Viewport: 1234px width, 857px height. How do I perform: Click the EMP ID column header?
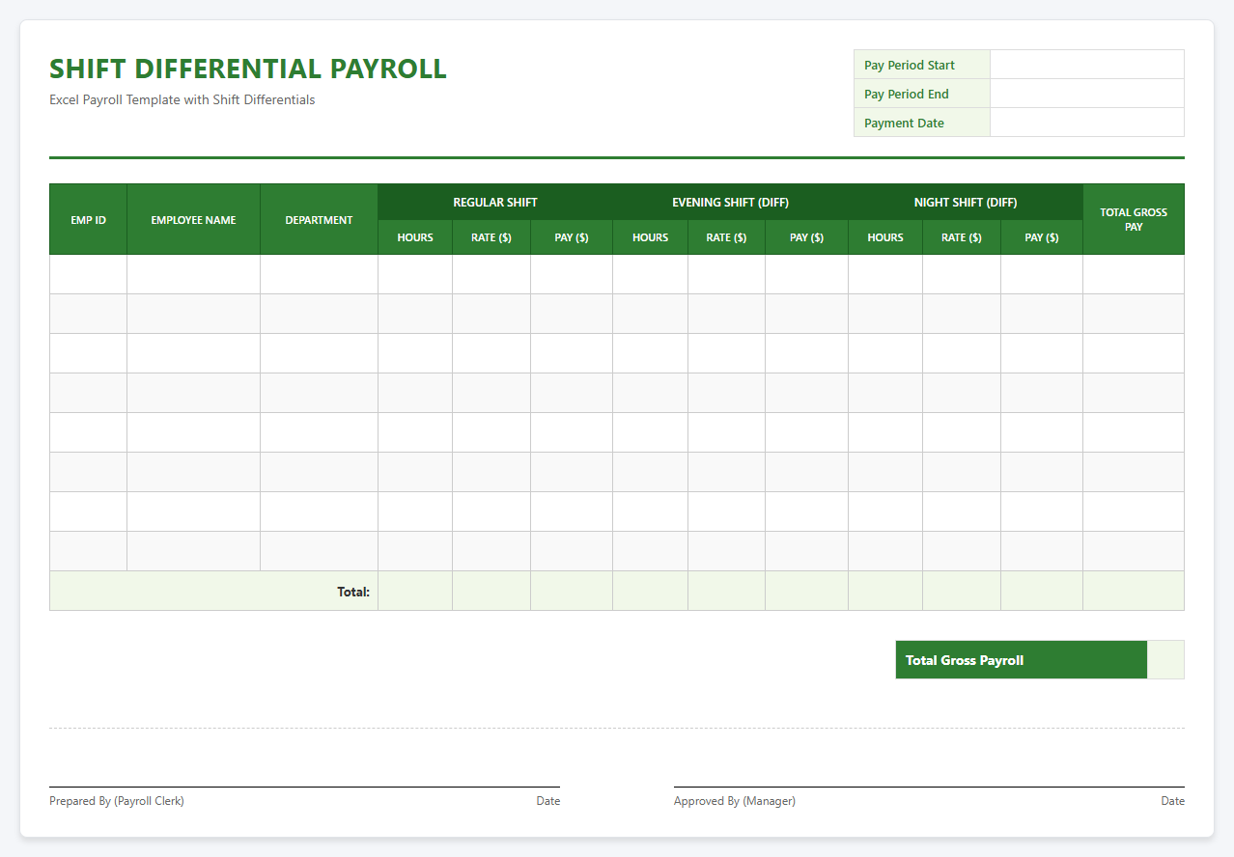click(x=88, y=219)
